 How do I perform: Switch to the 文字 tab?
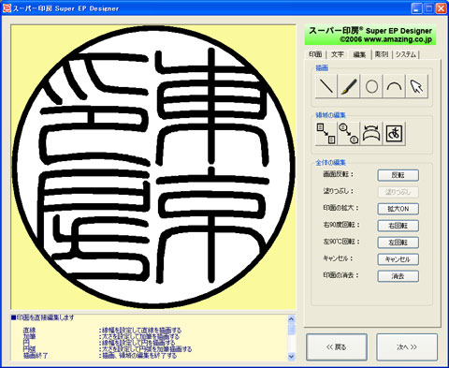(x=337, y=54)
